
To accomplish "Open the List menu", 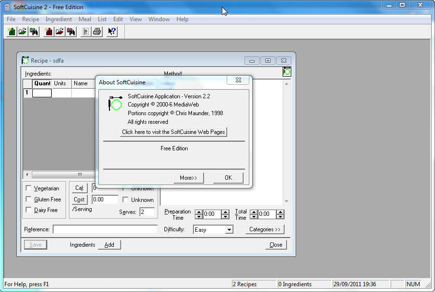I will point(102,19).
